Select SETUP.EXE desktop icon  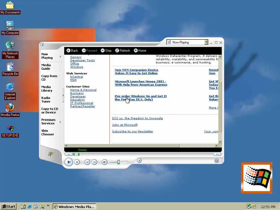[x=10, y=131]
